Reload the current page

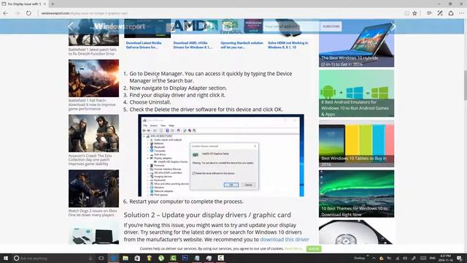[x=28, y=13]
